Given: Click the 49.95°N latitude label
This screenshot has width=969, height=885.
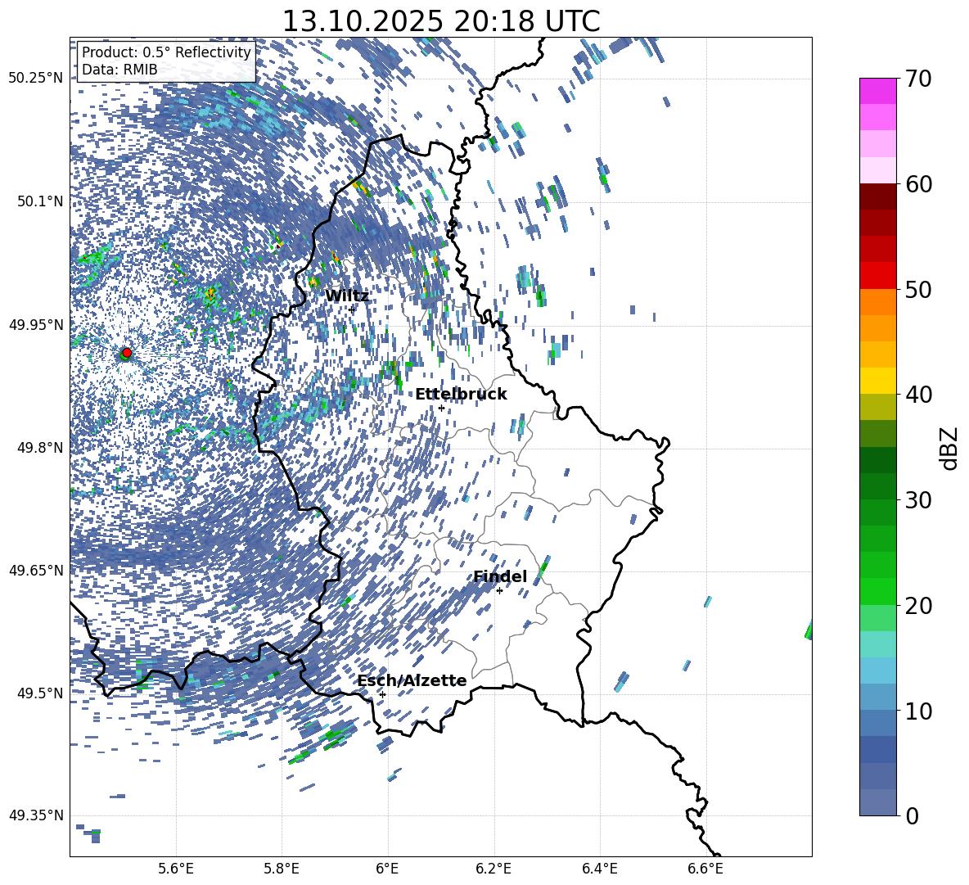Looking at the screenshot, I should pos(36,324).
